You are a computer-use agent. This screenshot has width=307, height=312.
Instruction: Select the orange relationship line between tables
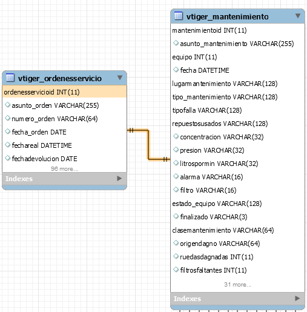(x=148, y=145)
